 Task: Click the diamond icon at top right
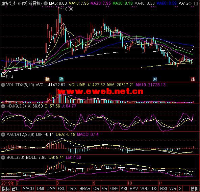(x=190, y=4)
